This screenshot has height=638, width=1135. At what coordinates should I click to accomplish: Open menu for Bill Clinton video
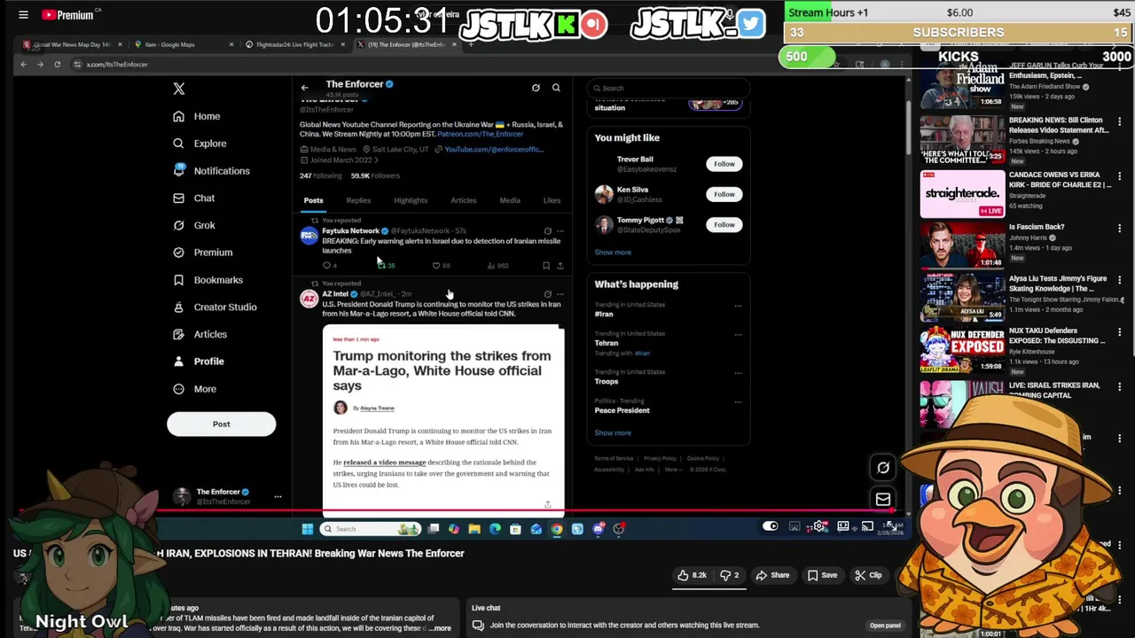click(1119, 121)
